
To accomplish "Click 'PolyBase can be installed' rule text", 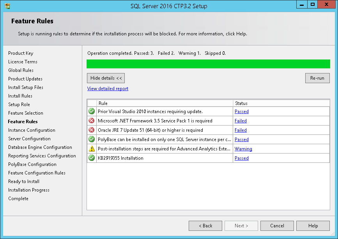I will click(165, 140).
